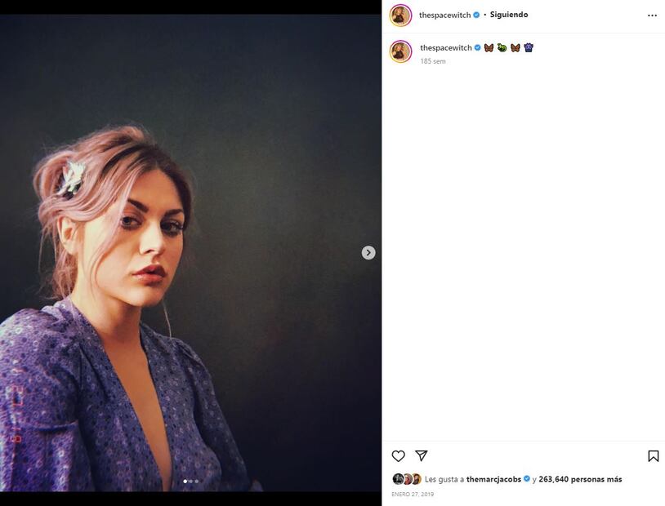Select the second carousel indicator dot
Screen dimensions: 665x506
coord(191,481)
